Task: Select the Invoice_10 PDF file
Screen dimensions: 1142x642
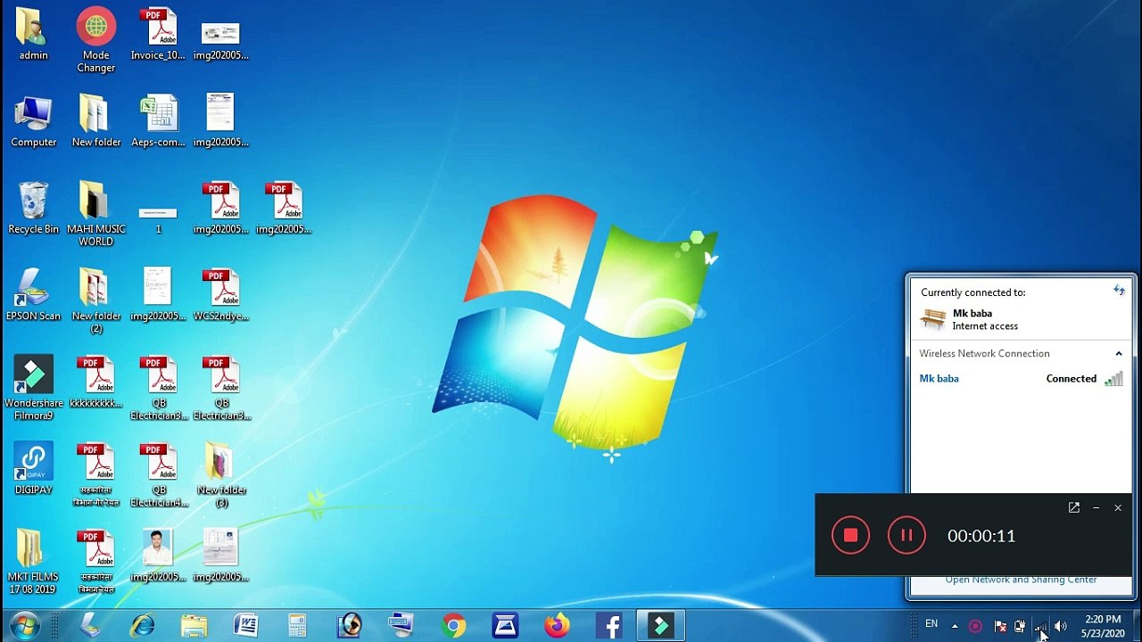Action: tap(158, 34)
